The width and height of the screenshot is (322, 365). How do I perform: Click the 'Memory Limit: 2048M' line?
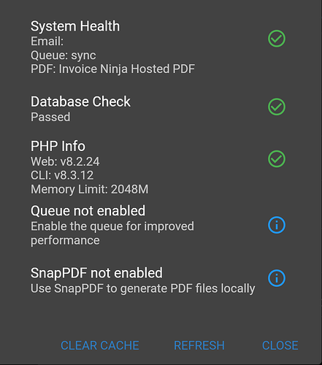(89, 189)
